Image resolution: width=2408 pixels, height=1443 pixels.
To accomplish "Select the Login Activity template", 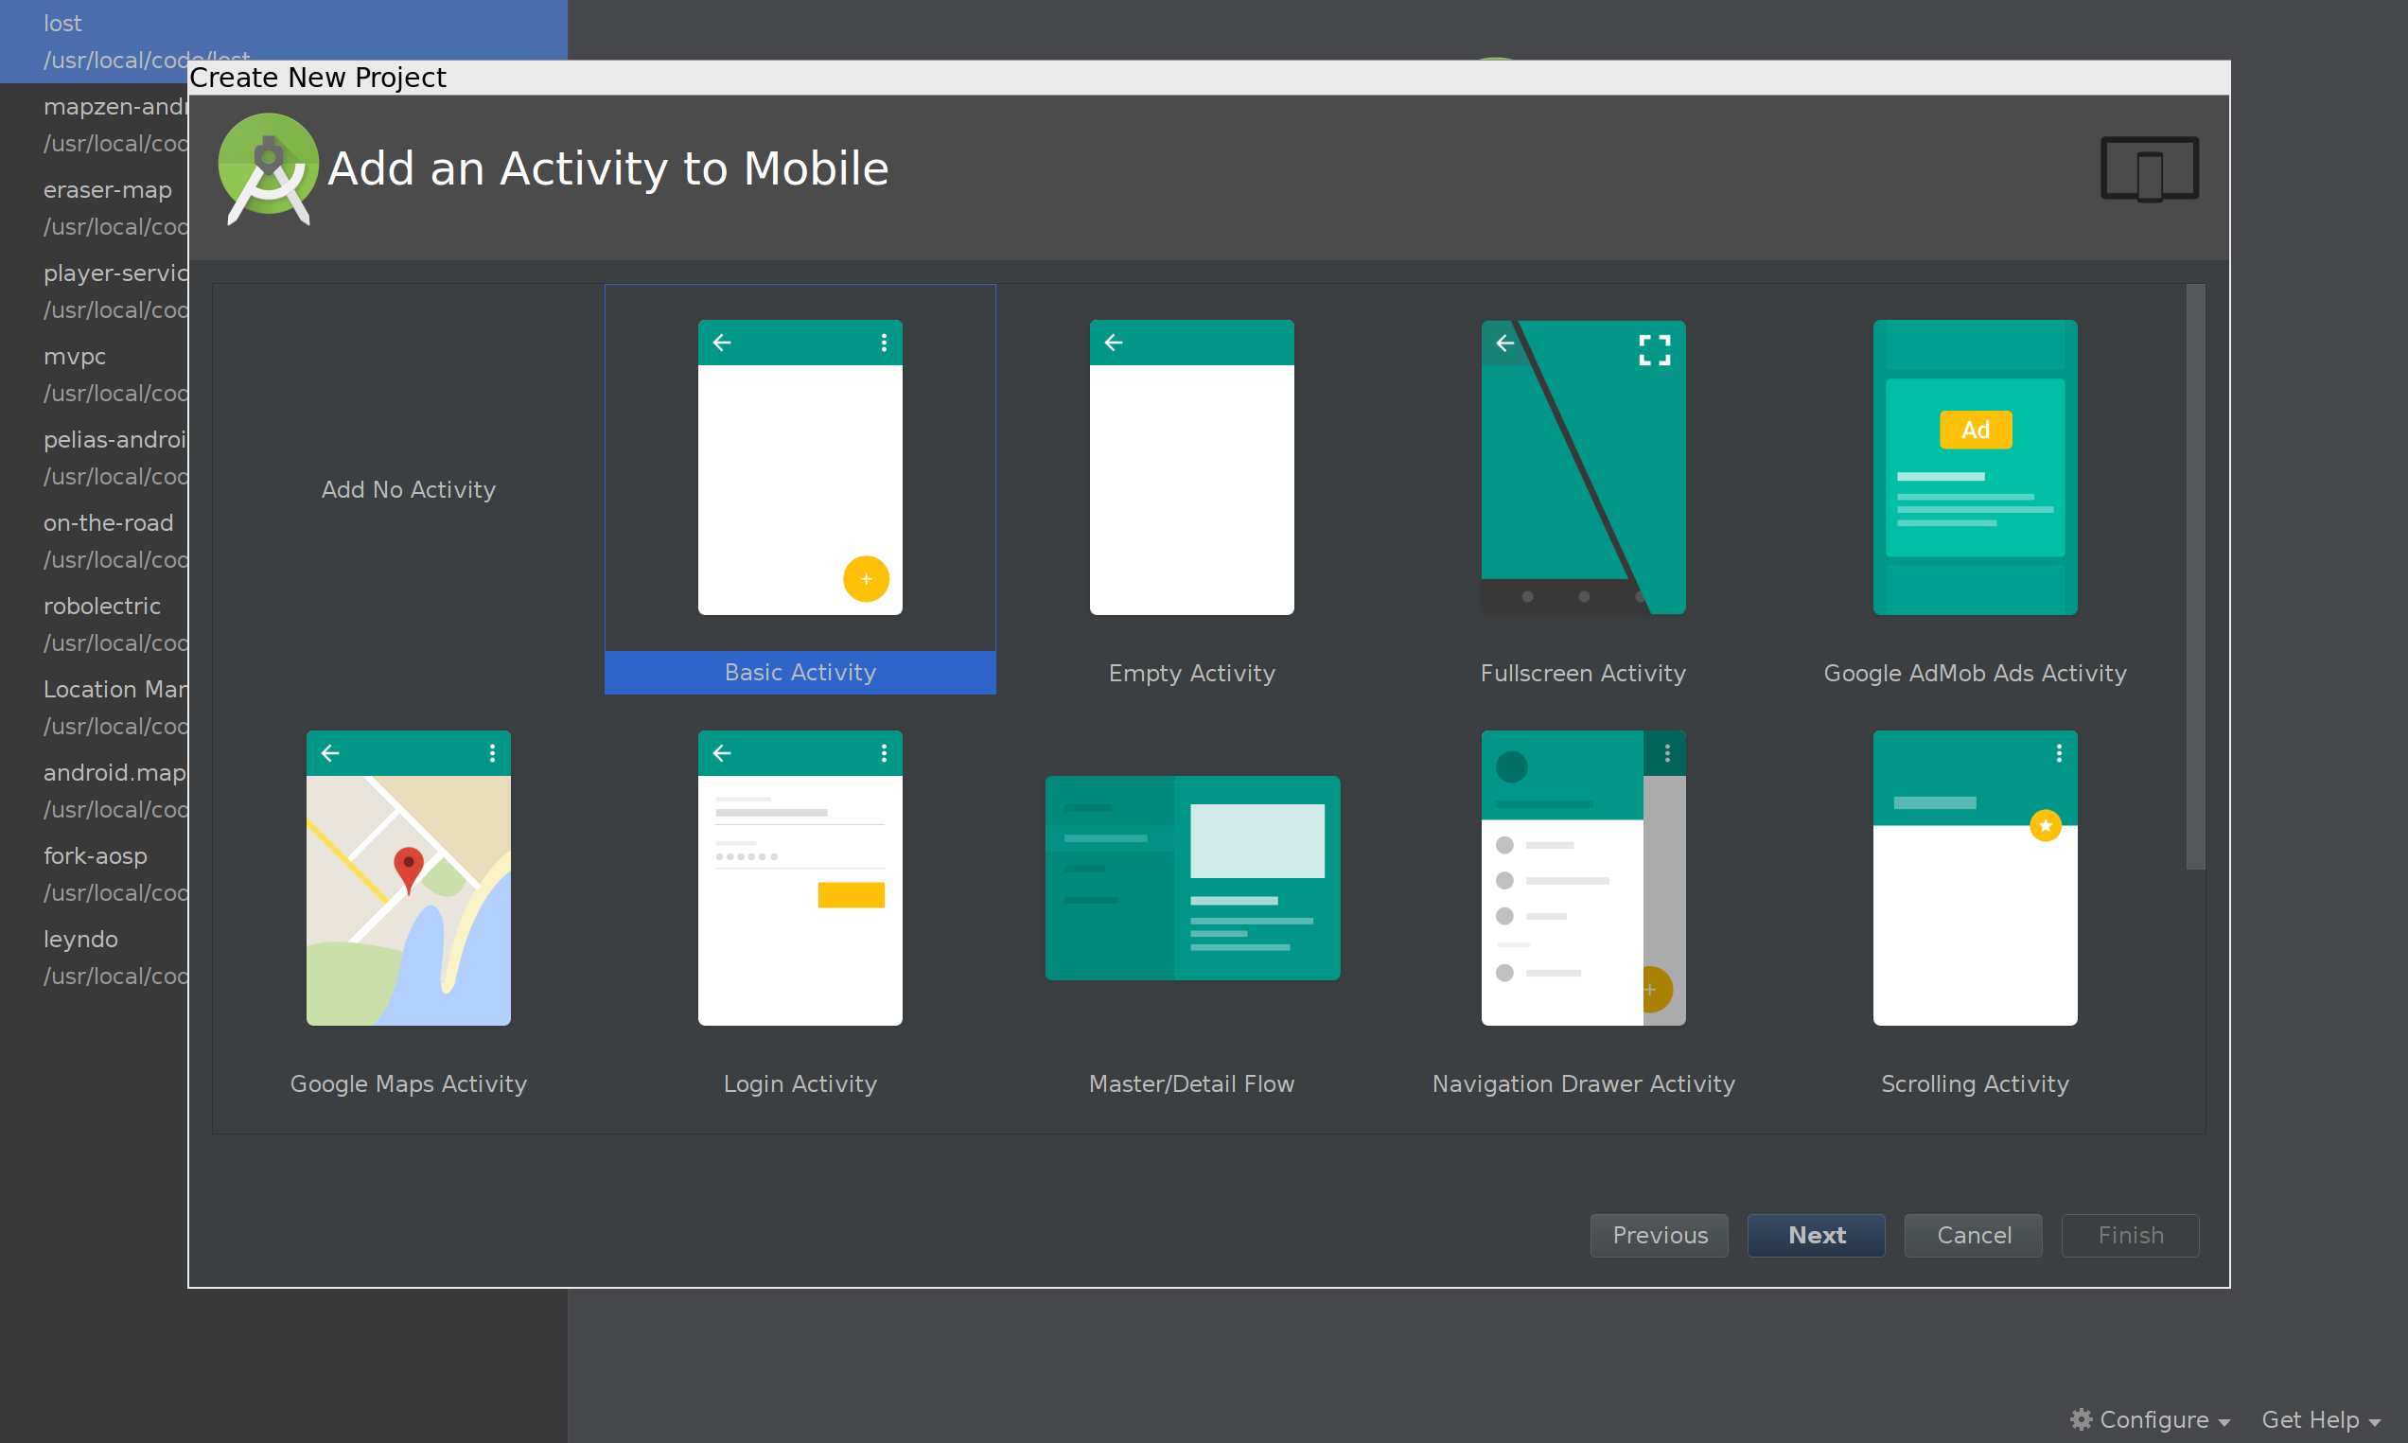I will click(799, 877).
